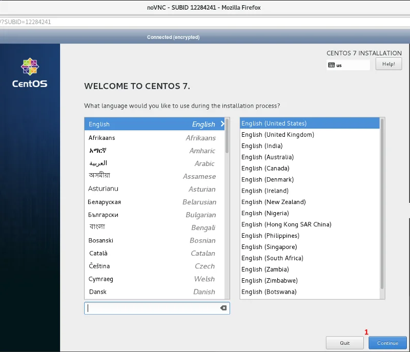Select English (Australia) locale

click(268, 157)
